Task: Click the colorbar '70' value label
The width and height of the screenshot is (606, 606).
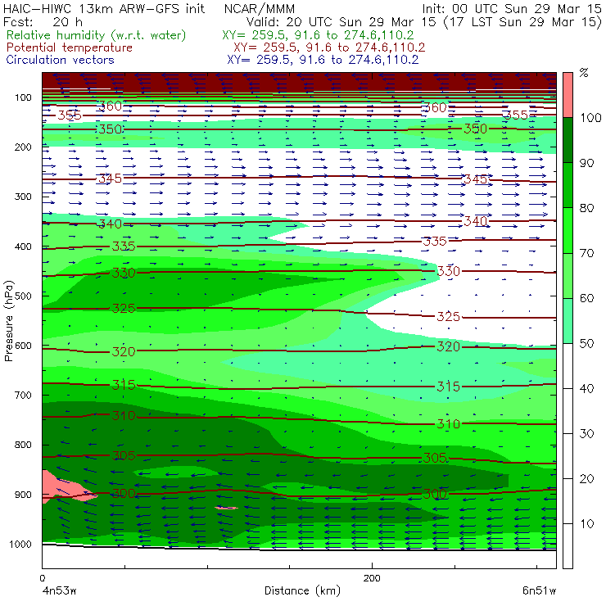Action: pos(586,253)
